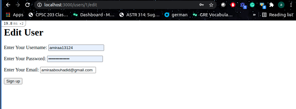
Task: Reload the page with the refresh icon
Action: (x=27, y=5)
